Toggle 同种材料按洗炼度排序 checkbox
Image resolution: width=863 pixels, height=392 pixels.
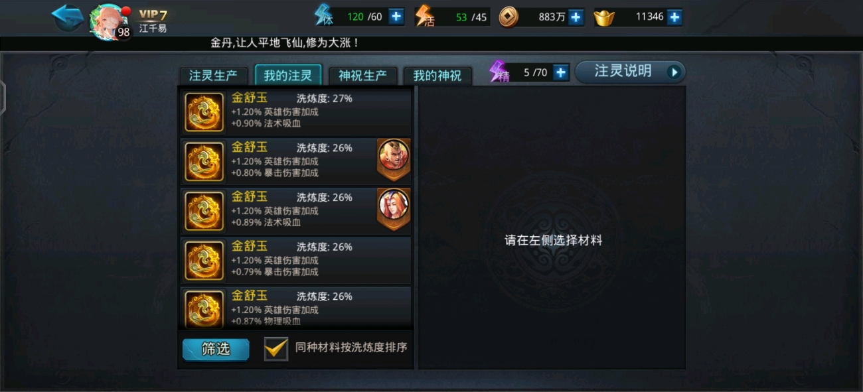pos(276,348)
